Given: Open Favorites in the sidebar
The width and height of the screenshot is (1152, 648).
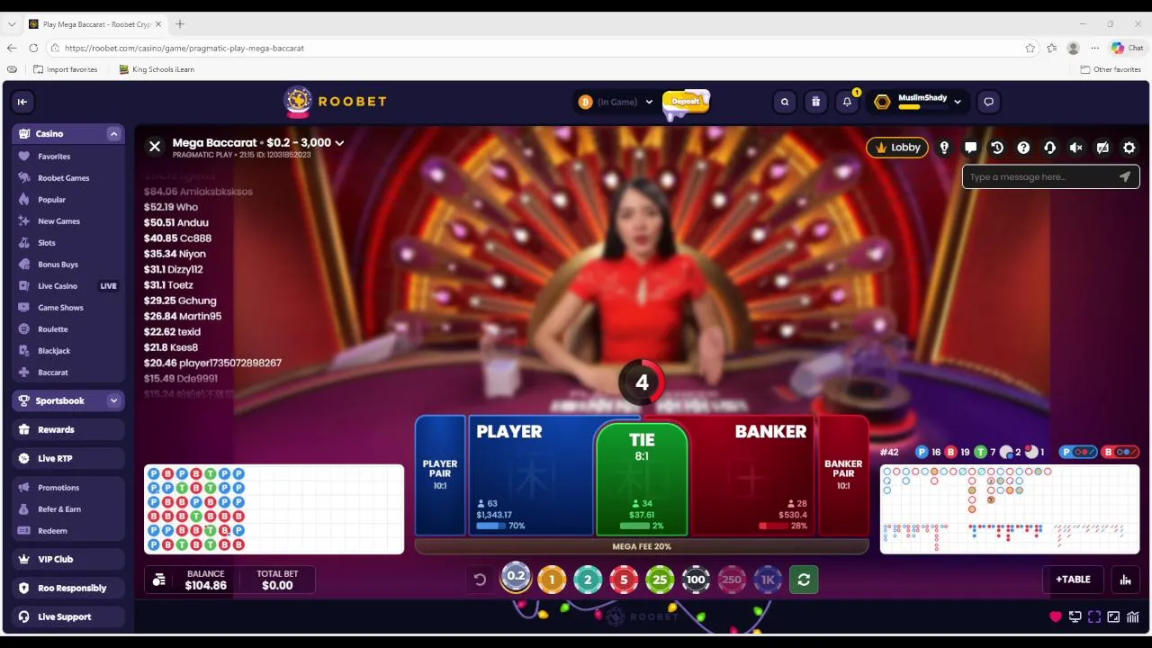Looking at the screenshot, I should pyautogui.click(x=54, y=157).
